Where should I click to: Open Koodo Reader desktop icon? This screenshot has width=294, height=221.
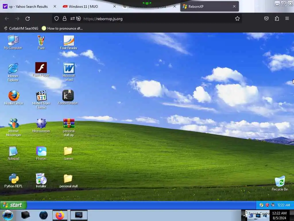(x=68, y=97)
